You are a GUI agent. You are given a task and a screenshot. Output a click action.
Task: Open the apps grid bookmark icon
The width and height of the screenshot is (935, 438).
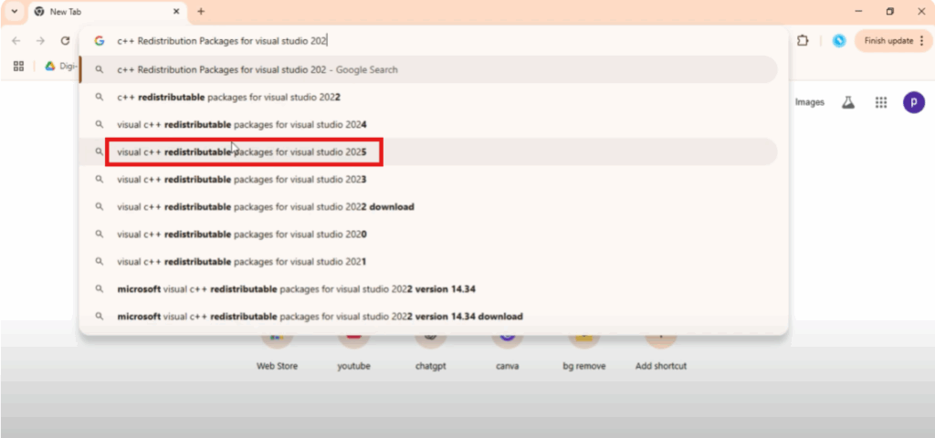(18, 66)
